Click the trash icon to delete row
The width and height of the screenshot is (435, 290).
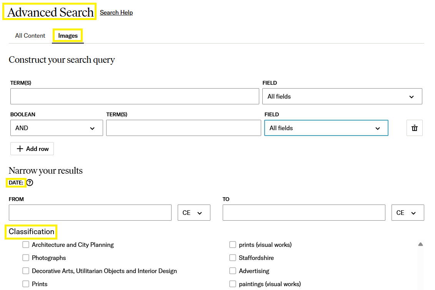[x=414, y=128]
